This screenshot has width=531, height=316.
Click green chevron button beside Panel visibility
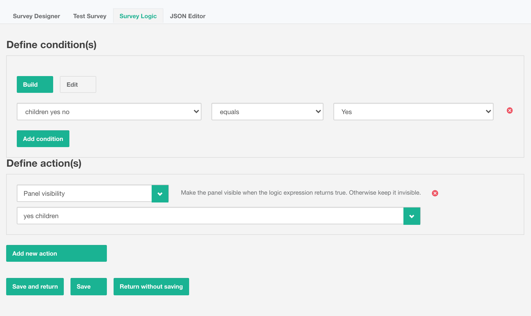(x=160, y=194)
